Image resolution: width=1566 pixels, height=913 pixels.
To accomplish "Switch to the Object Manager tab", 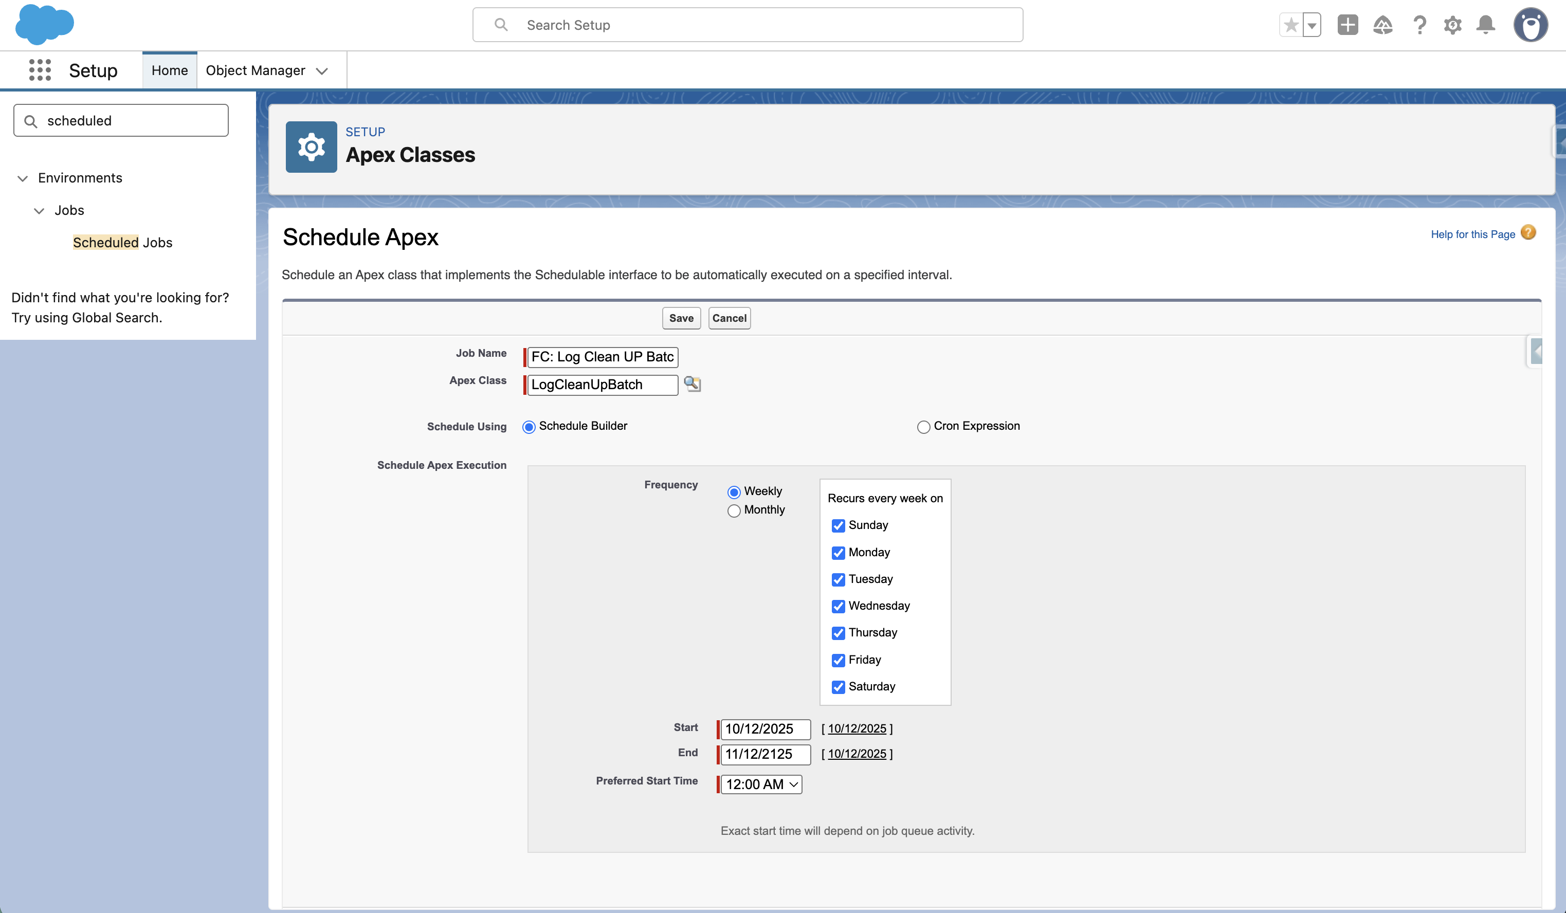I will click(x=256, y=70).
